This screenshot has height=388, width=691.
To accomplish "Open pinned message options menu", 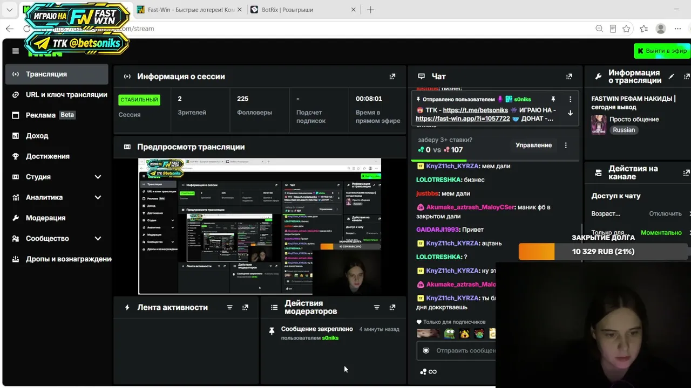I will pos(570,99).
